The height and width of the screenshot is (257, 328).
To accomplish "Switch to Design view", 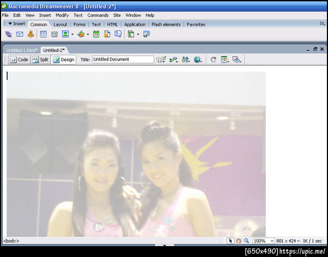I will (x=63, y=59).
